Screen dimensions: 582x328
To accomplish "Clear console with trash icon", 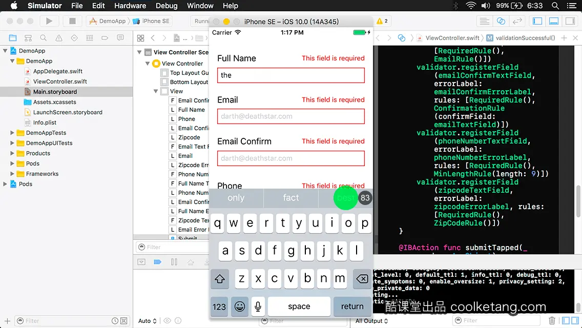I will 552,320.
